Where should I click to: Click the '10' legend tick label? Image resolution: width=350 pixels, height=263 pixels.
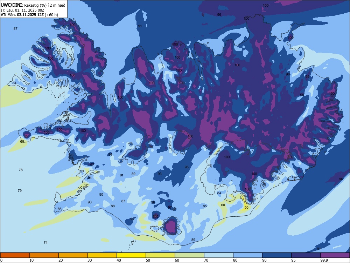coord(31,260)
